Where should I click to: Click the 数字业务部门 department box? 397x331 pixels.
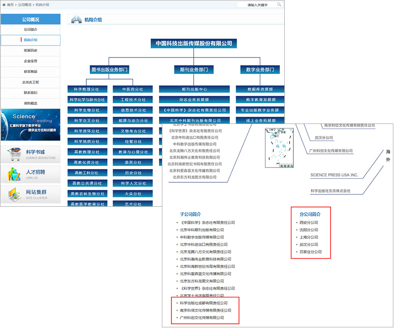[x=260, y=69]
